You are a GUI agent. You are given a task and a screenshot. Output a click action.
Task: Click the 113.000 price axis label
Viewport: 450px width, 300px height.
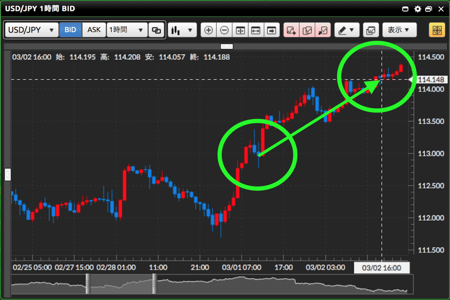[431, 154]
